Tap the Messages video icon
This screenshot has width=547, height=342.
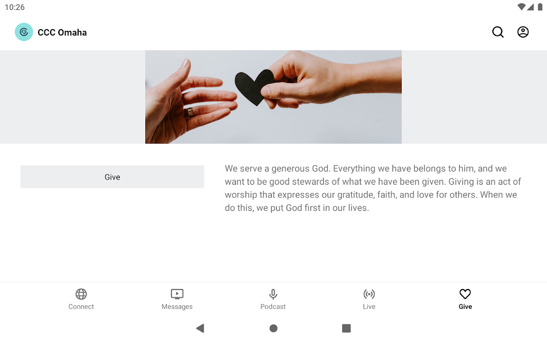coord(177,294)
